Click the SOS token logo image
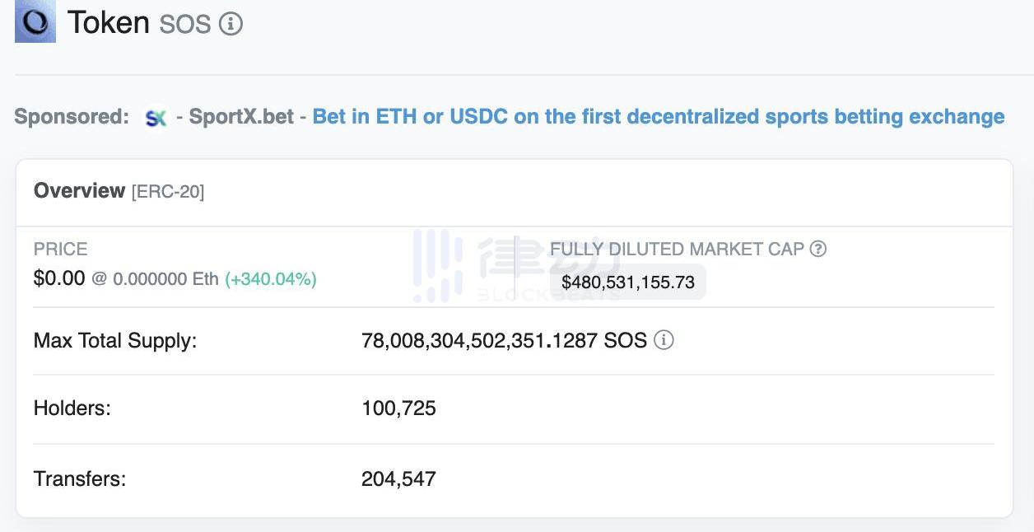 pyautogui.click(x=35, y=22)
